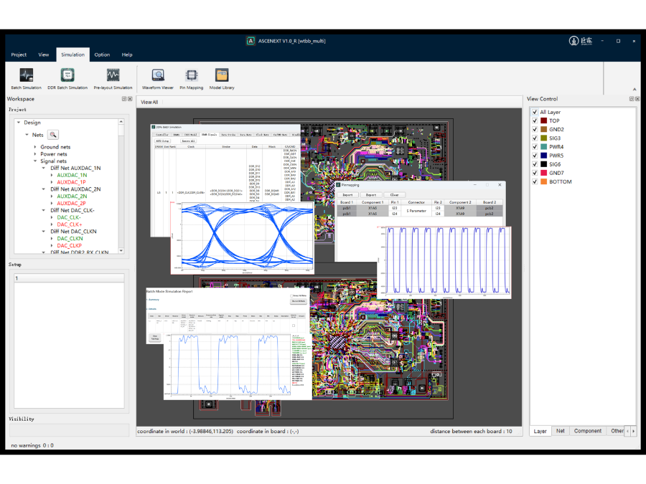Open the Waveform Viewer
The height and width of the screenshot is (484, 646).
(x=158, y=78)
